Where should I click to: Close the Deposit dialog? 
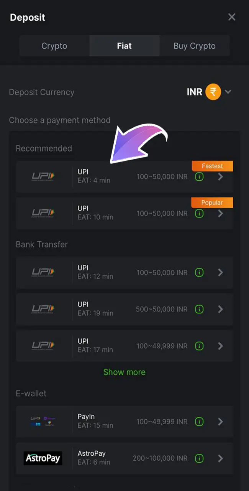[x=232, y=17]
